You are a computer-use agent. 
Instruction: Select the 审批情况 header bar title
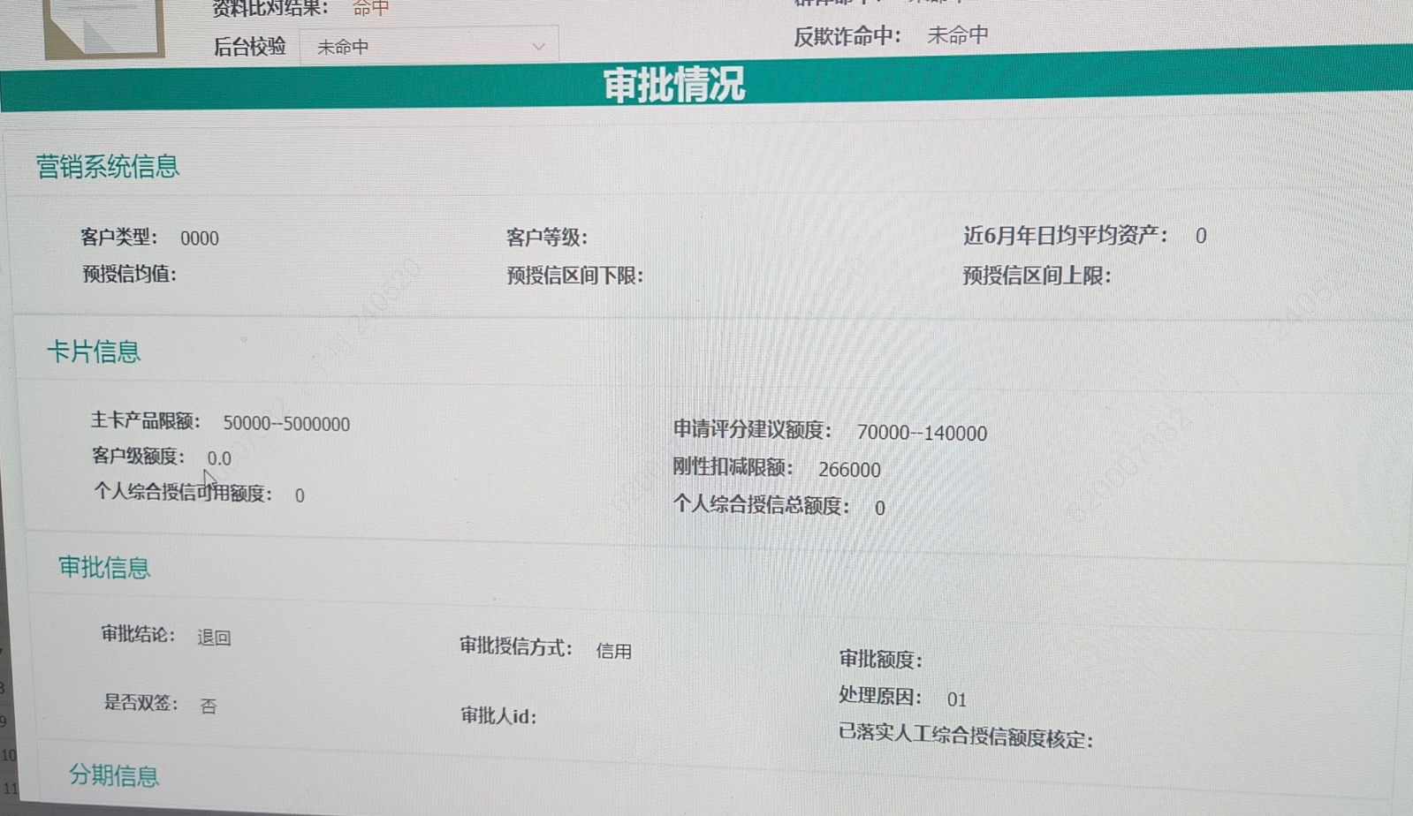point(673,85)
